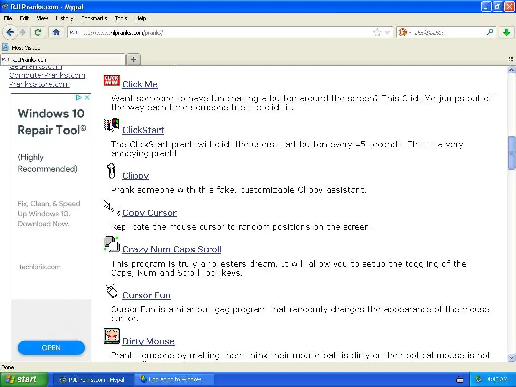Open the Most Visited bookmarks folder
Screen dimensions: 516x387
click(22, 48)
